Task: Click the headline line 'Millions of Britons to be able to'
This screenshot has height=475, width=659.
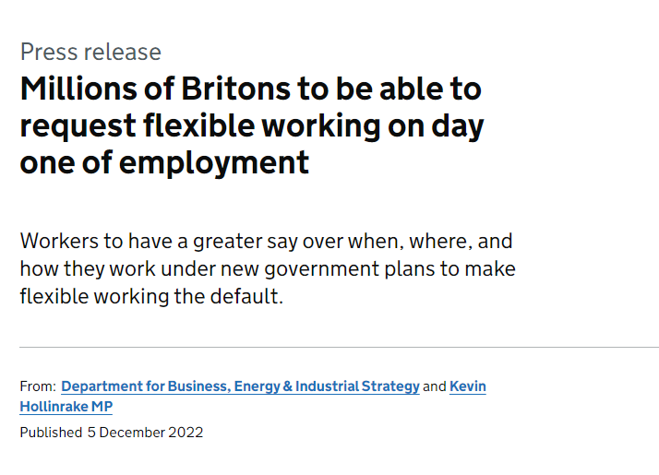Action: [250, 89]
